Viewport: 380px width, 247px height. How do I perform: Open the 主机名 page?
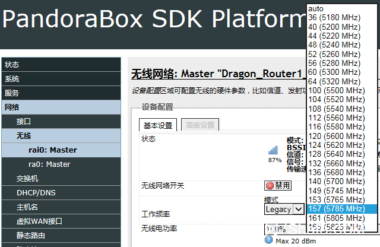pos(61,207)
